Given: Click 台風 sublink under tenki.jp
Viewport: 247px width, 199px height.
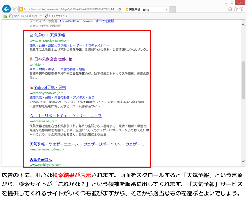Looking at the screenshot, I should tap(42, 69).
